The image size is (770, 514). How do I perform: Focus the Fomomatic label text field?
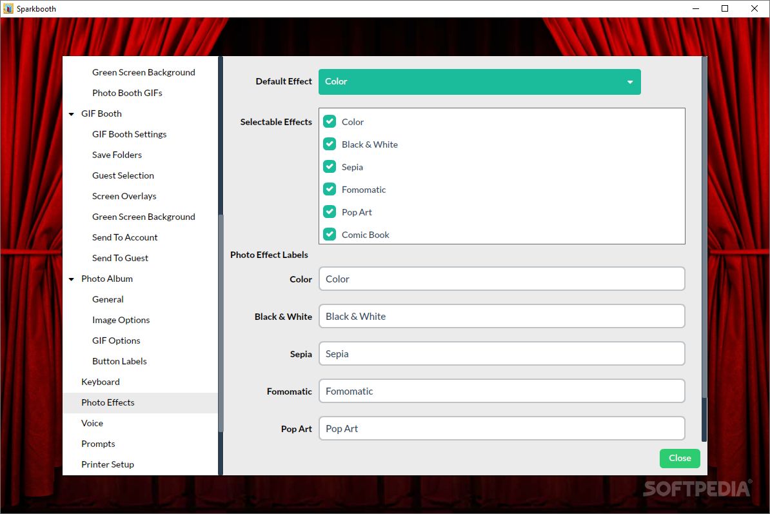pyautogui.click(x=501, y=391)
